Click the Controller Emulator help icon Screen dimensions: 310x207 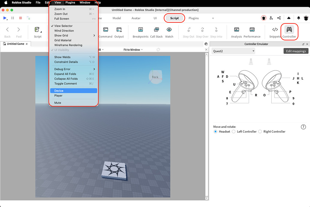(303, 127)
